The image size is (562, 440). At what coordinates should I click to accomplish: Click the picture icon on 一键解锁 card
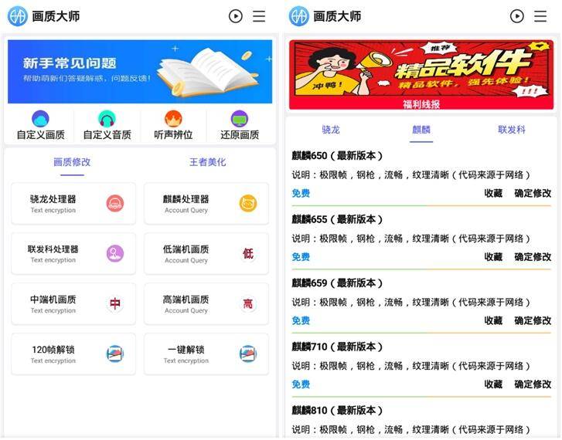[247, 354]
